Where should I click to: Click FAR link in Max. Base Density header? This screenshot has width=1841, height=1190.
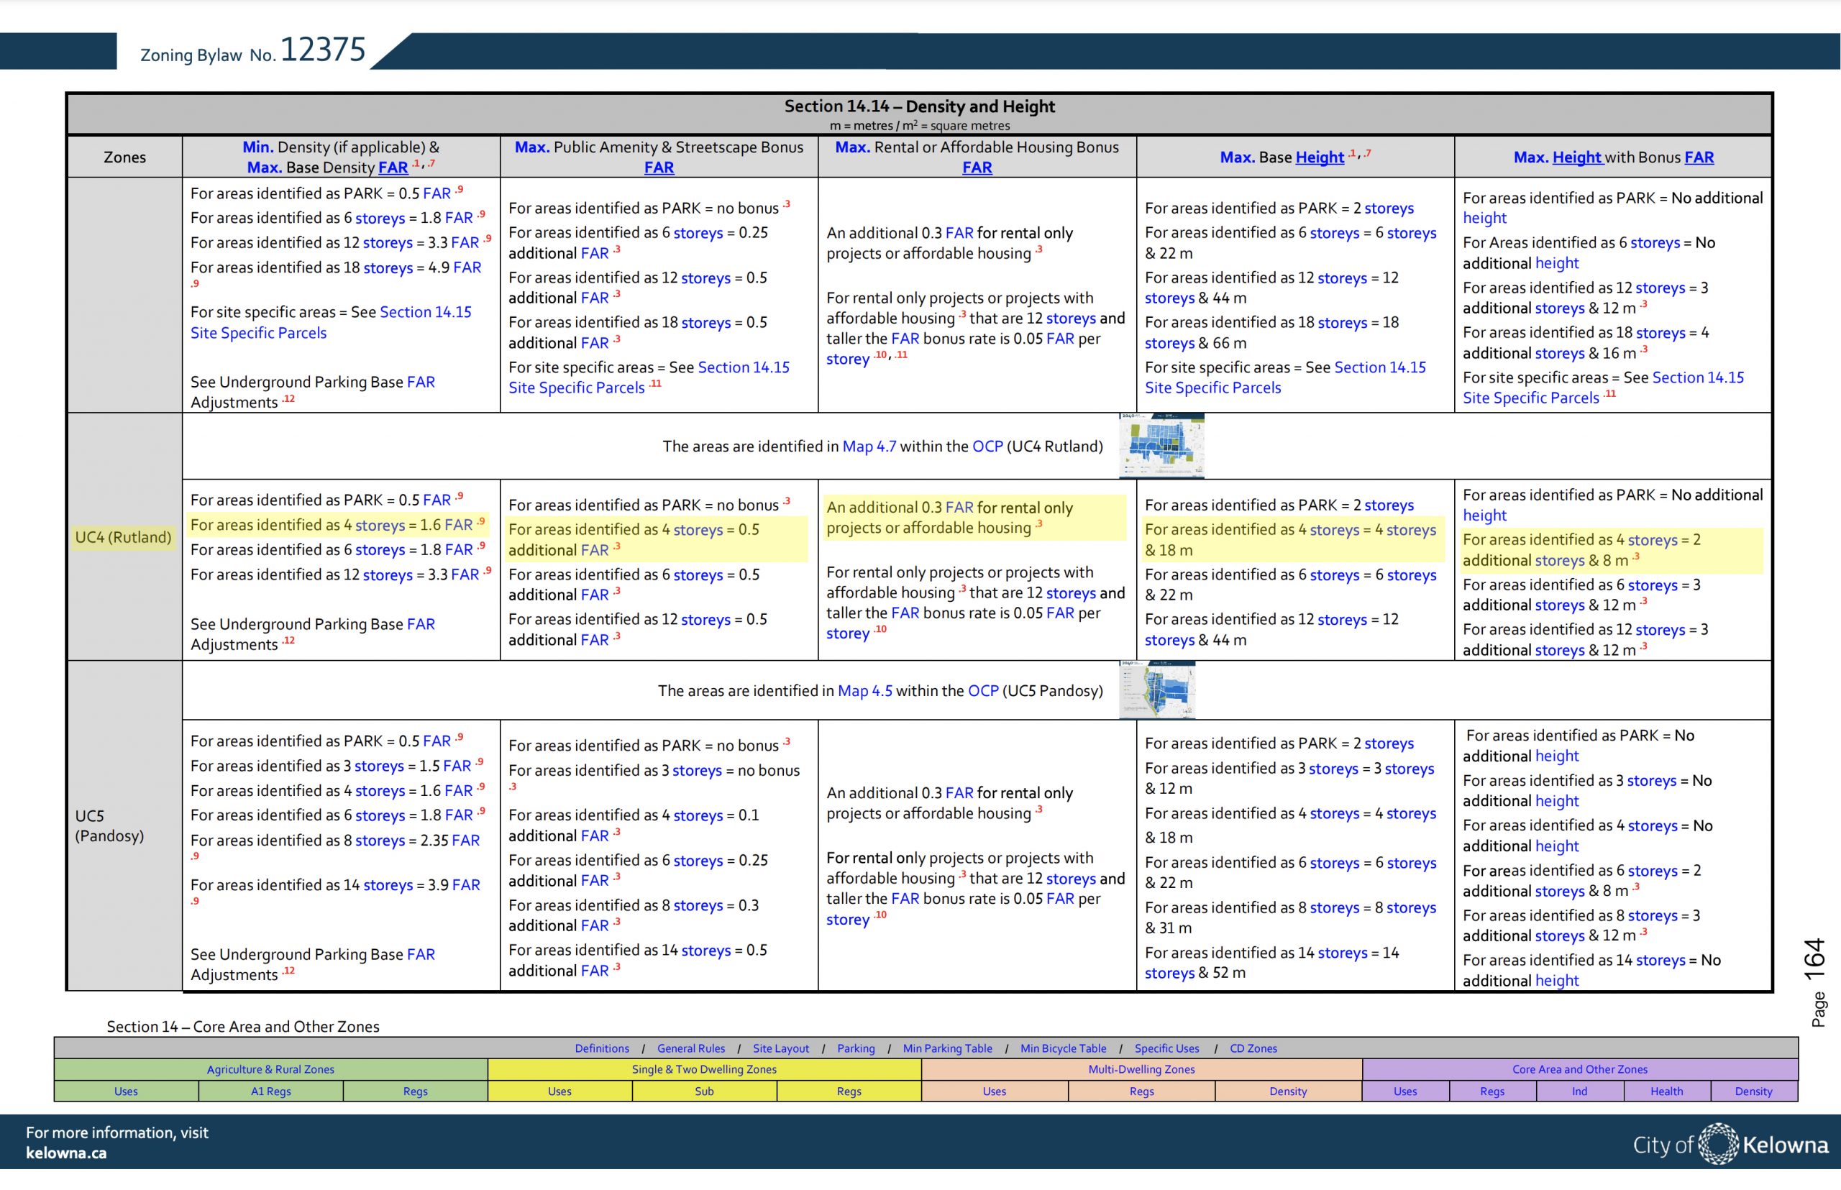coord(393,167)
